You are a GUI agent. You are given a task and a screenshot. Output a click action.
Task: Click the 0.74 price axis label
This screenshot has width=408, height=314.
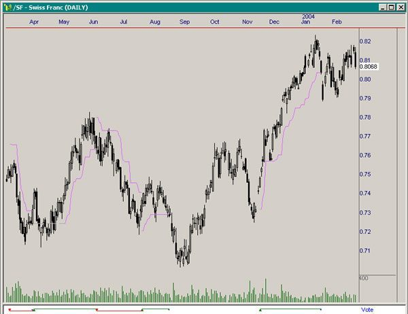tap(365, 193)
